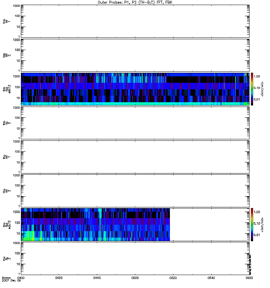Click the '2007 Dec 05' date label
The image size is (270, 288).
point(12,280)
